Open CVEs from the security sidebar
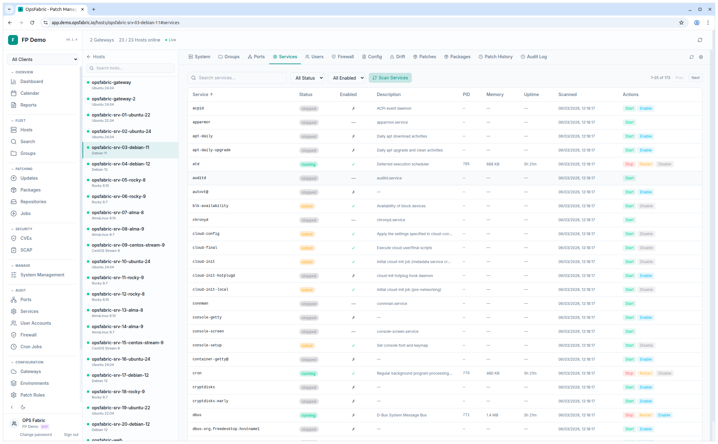This screenshot has height=444, width=718. (x=26, y=238)
